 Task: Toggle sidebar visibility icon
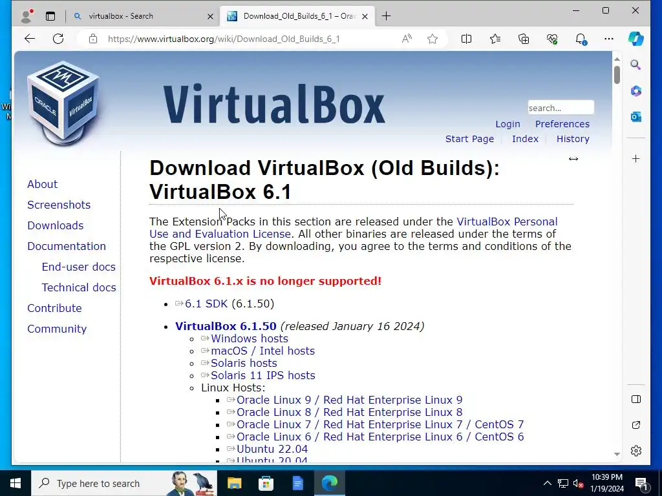pyautogui.click(x=636, y=399)
